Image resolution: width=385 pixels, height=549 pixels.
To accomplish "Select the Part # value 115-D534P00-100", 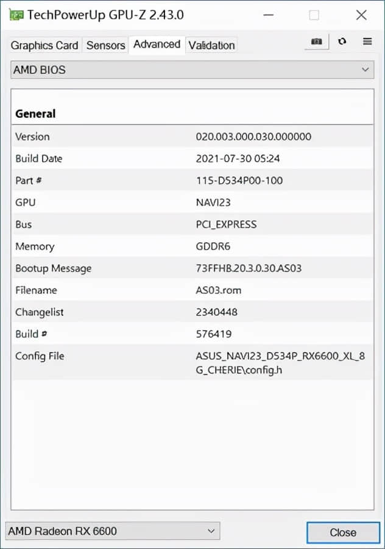I will (239, 181).
